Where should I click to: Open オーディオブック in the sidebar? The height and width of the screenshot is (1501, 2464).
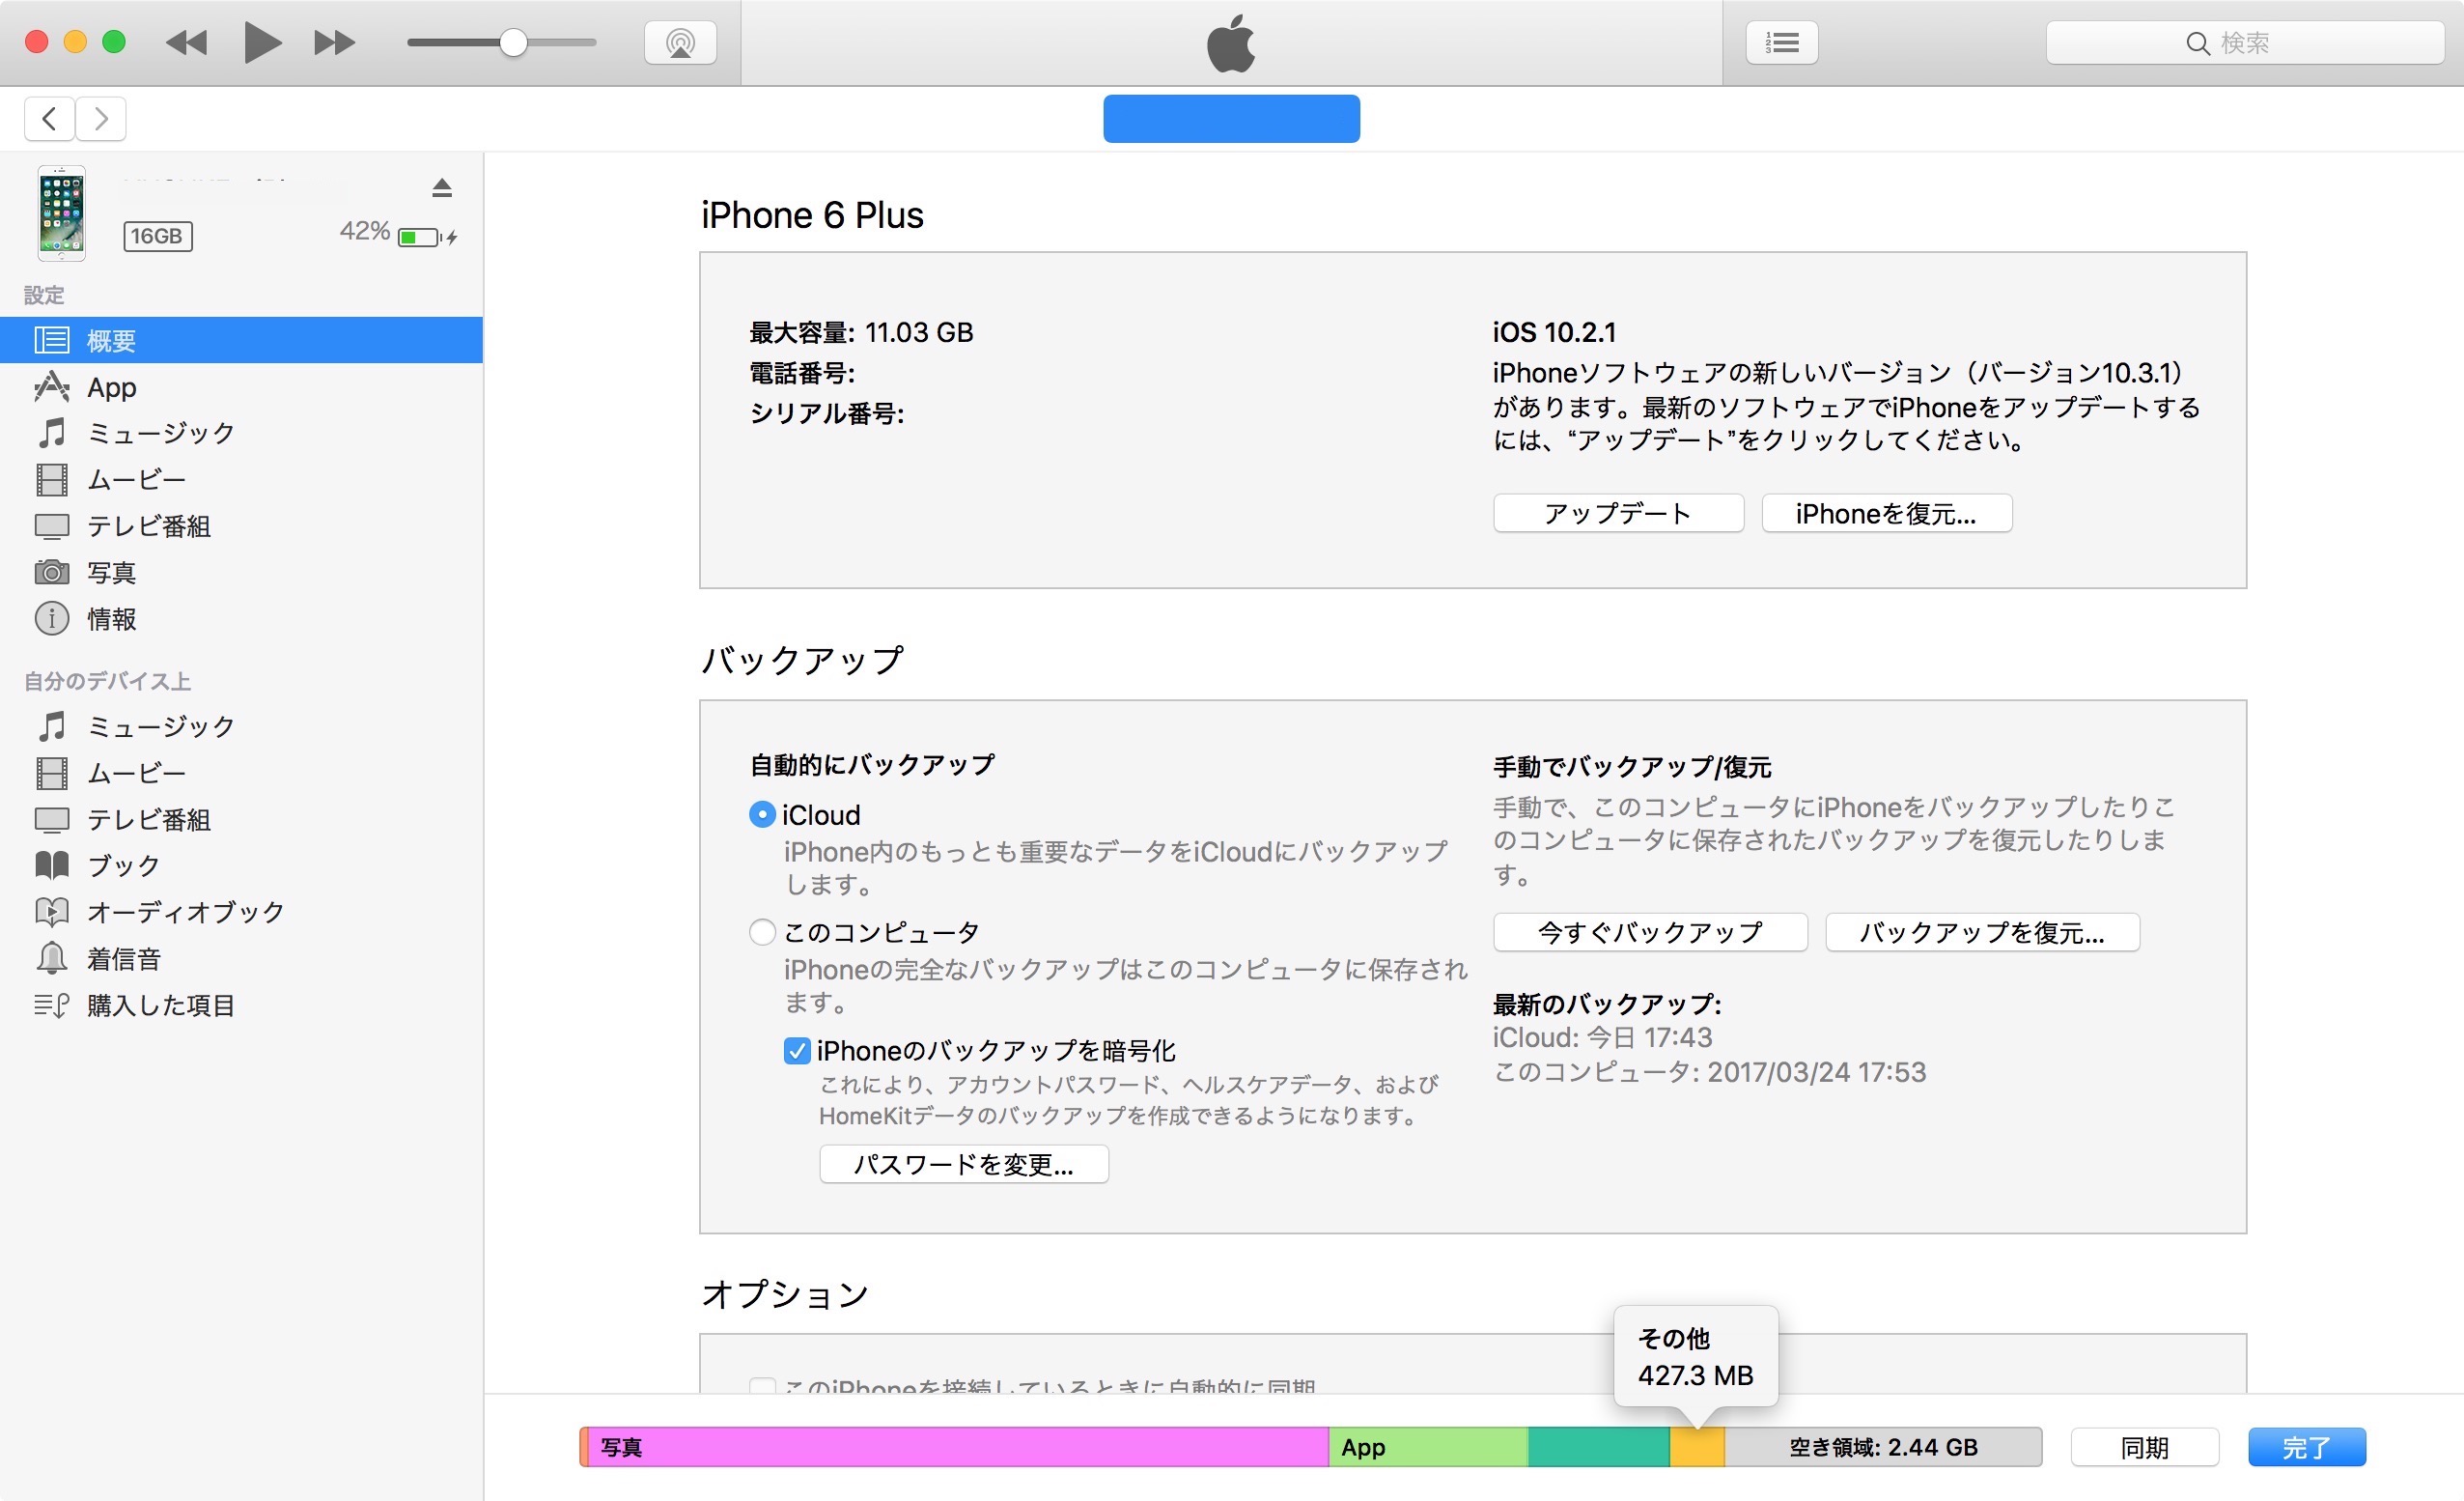(x=241, y=913)
